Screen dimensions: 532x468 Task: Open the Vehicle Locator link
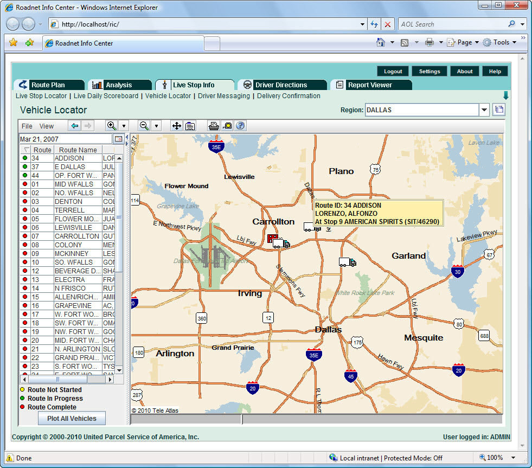click(168, 95)
